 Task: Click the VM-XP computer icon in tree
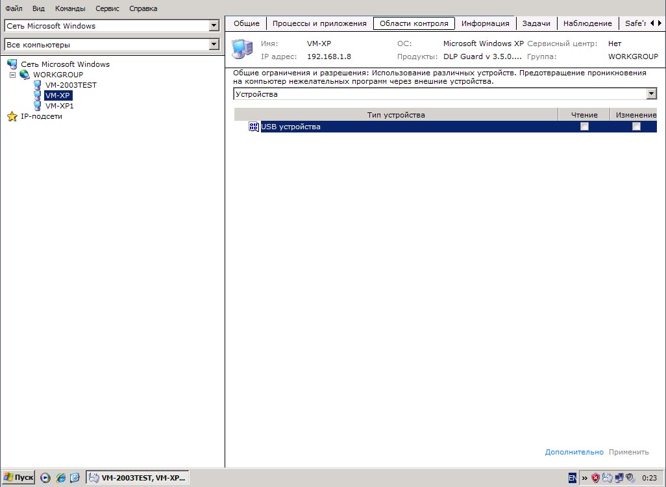coord(38,95)
